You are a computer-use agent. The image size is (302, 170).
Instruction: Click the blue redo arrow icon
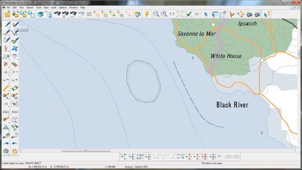click(x=6, y=143)
